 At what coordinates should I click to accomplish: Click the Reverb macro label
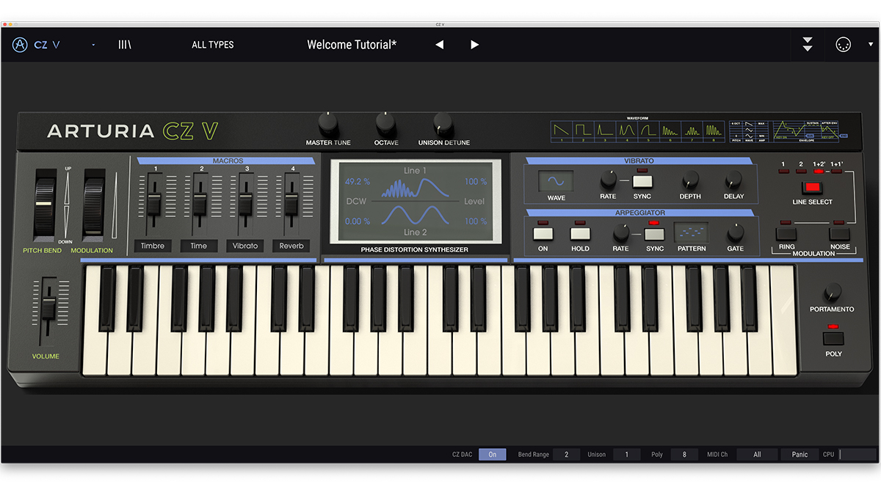point(291,246)
